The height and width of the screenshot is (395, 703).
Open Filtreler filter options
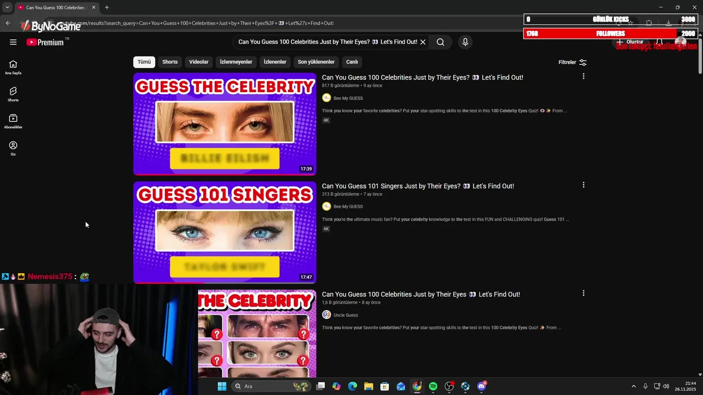click(x=572, y=62)
